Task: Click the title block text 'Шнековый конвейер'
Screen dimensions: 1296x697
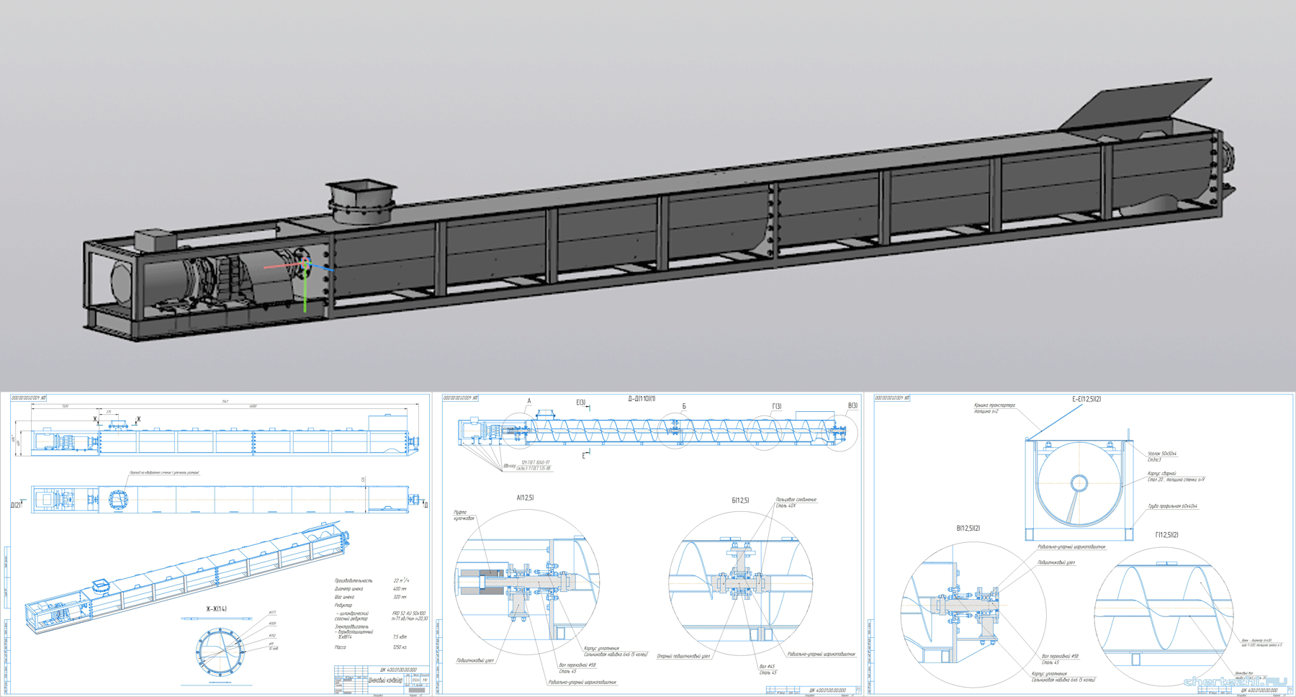Action: point(387,680)
